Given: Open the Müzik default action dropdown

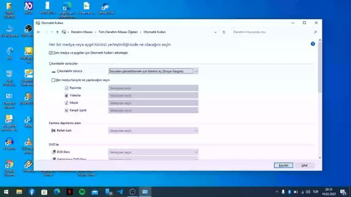Looking at the screenshot, I should coord(153,103).
